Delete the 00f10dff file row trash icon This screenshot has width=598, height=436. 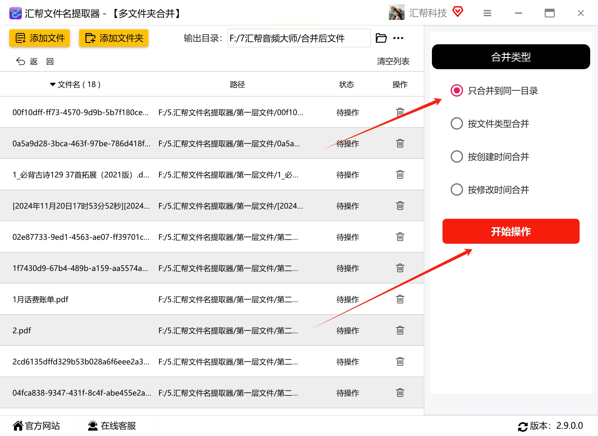400,112
